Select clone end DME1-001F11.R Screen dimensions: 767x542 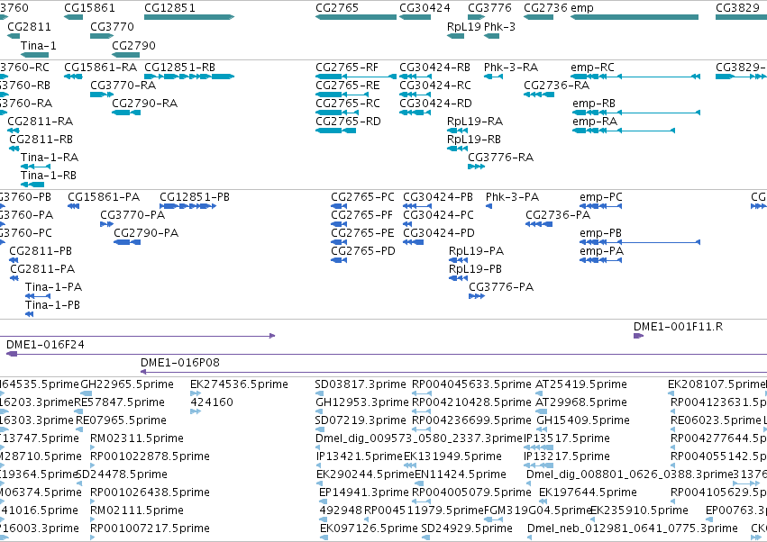[678, 327]
